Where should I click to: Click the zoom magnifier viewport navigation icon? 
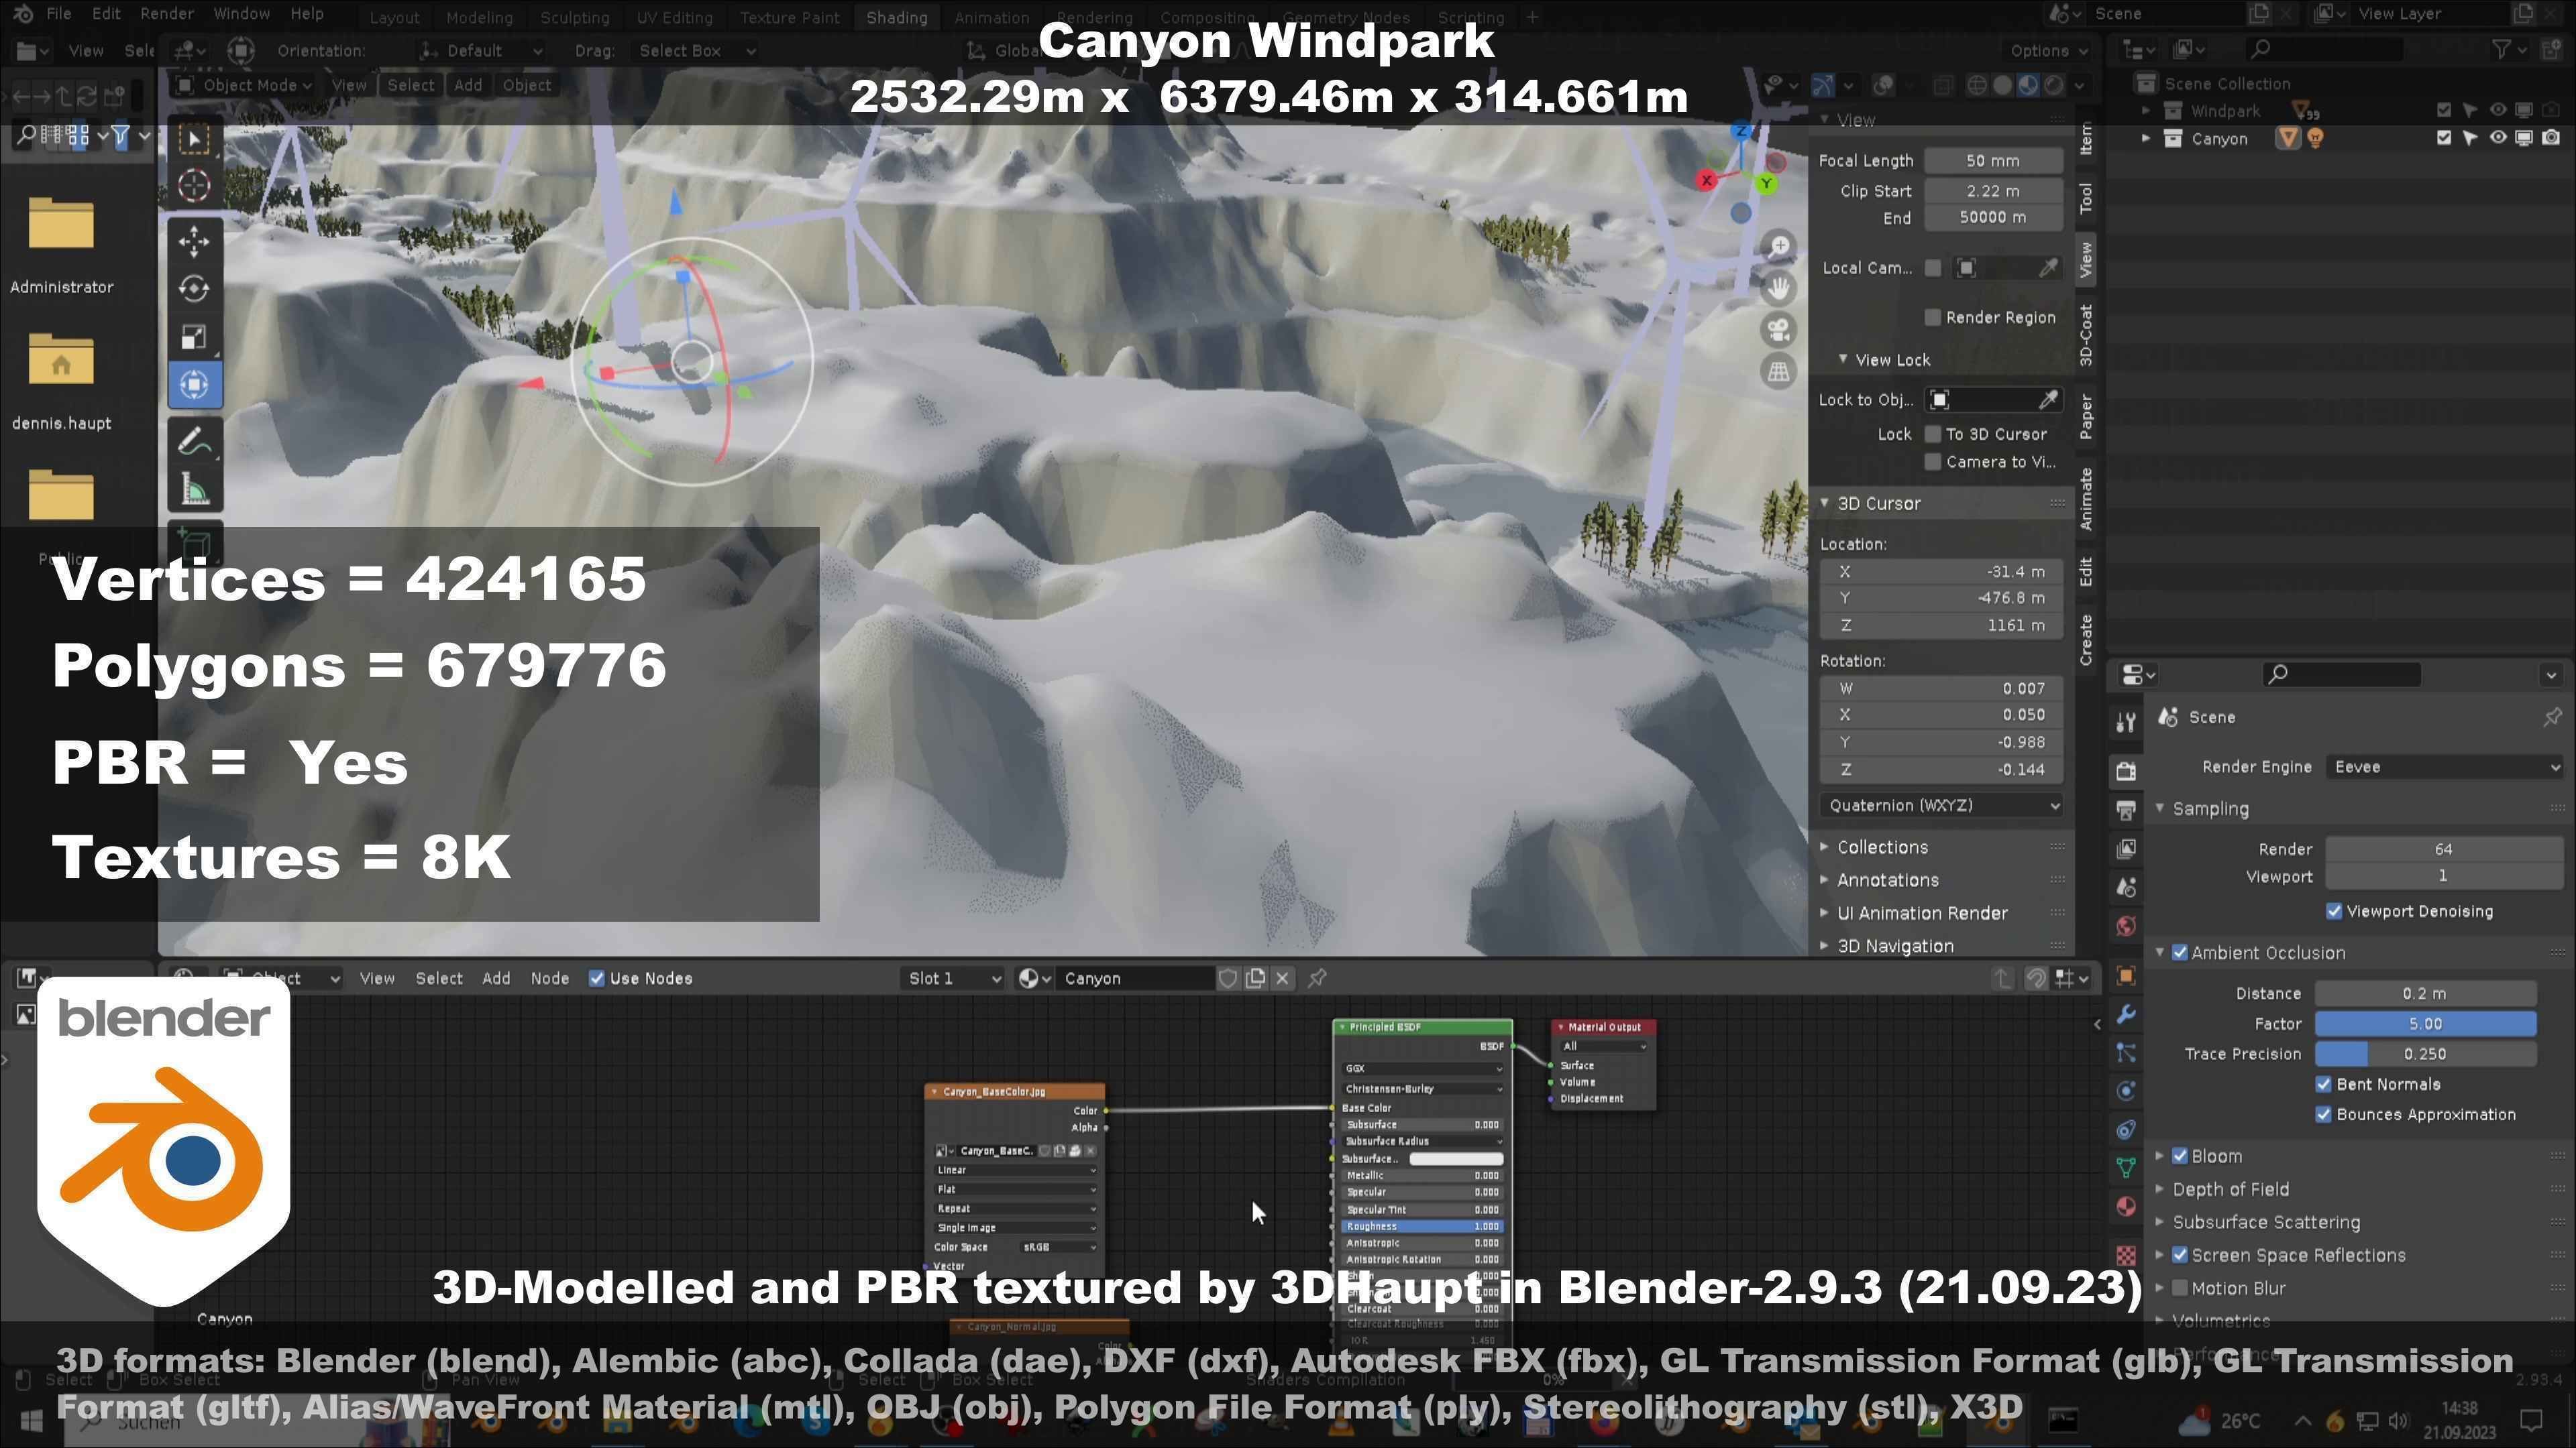tap(1778, 247)
